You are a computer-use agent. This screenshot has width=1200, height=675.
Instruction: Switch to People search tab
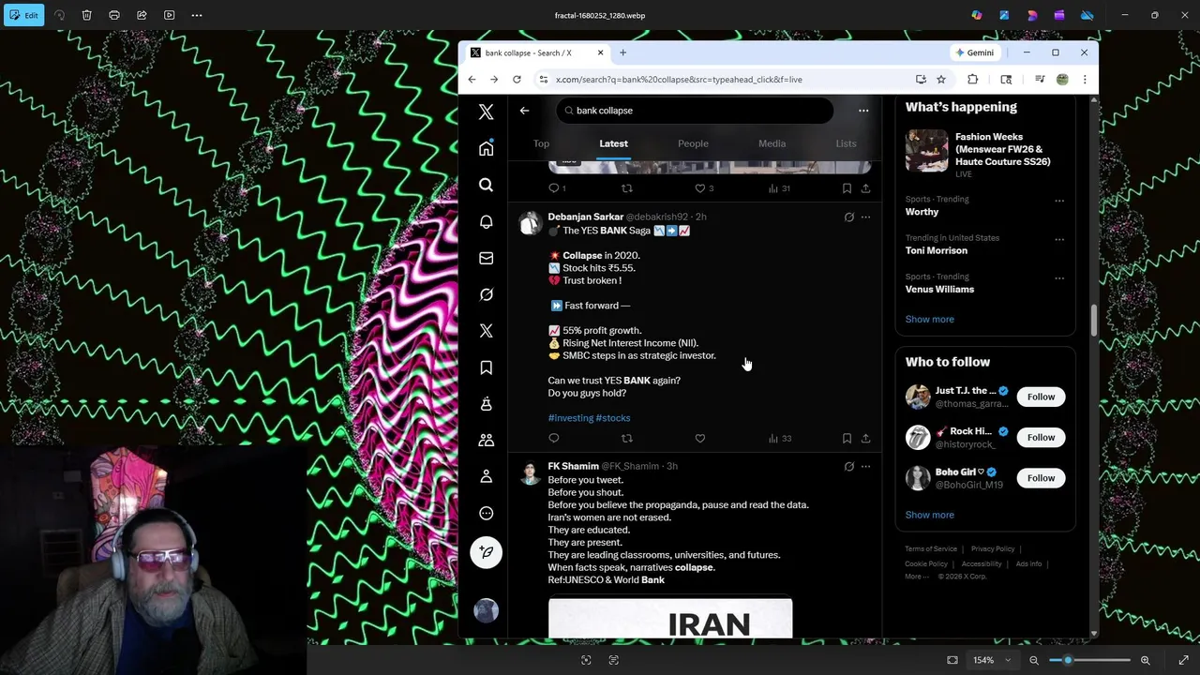coord(693,143)
